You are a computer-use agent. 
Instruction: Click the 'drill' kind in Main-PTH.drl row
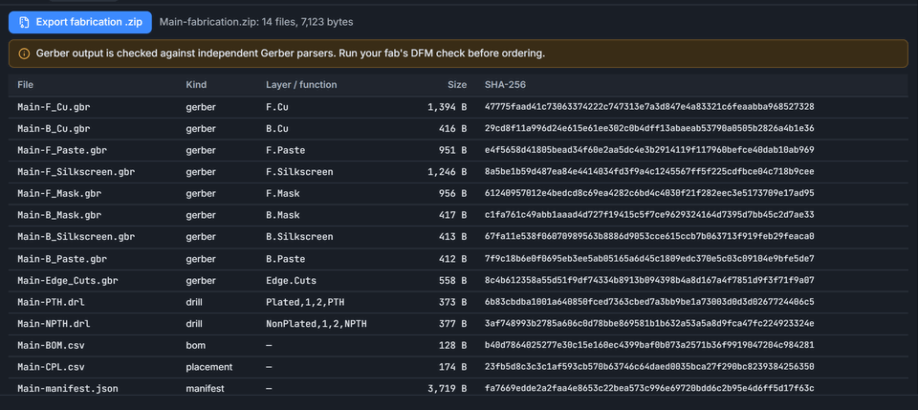[195, 302]
